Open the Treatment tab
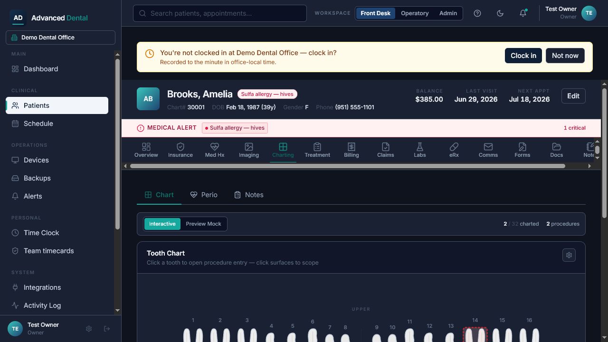This screenshot has width=608, height=342. tap(317, 150)
